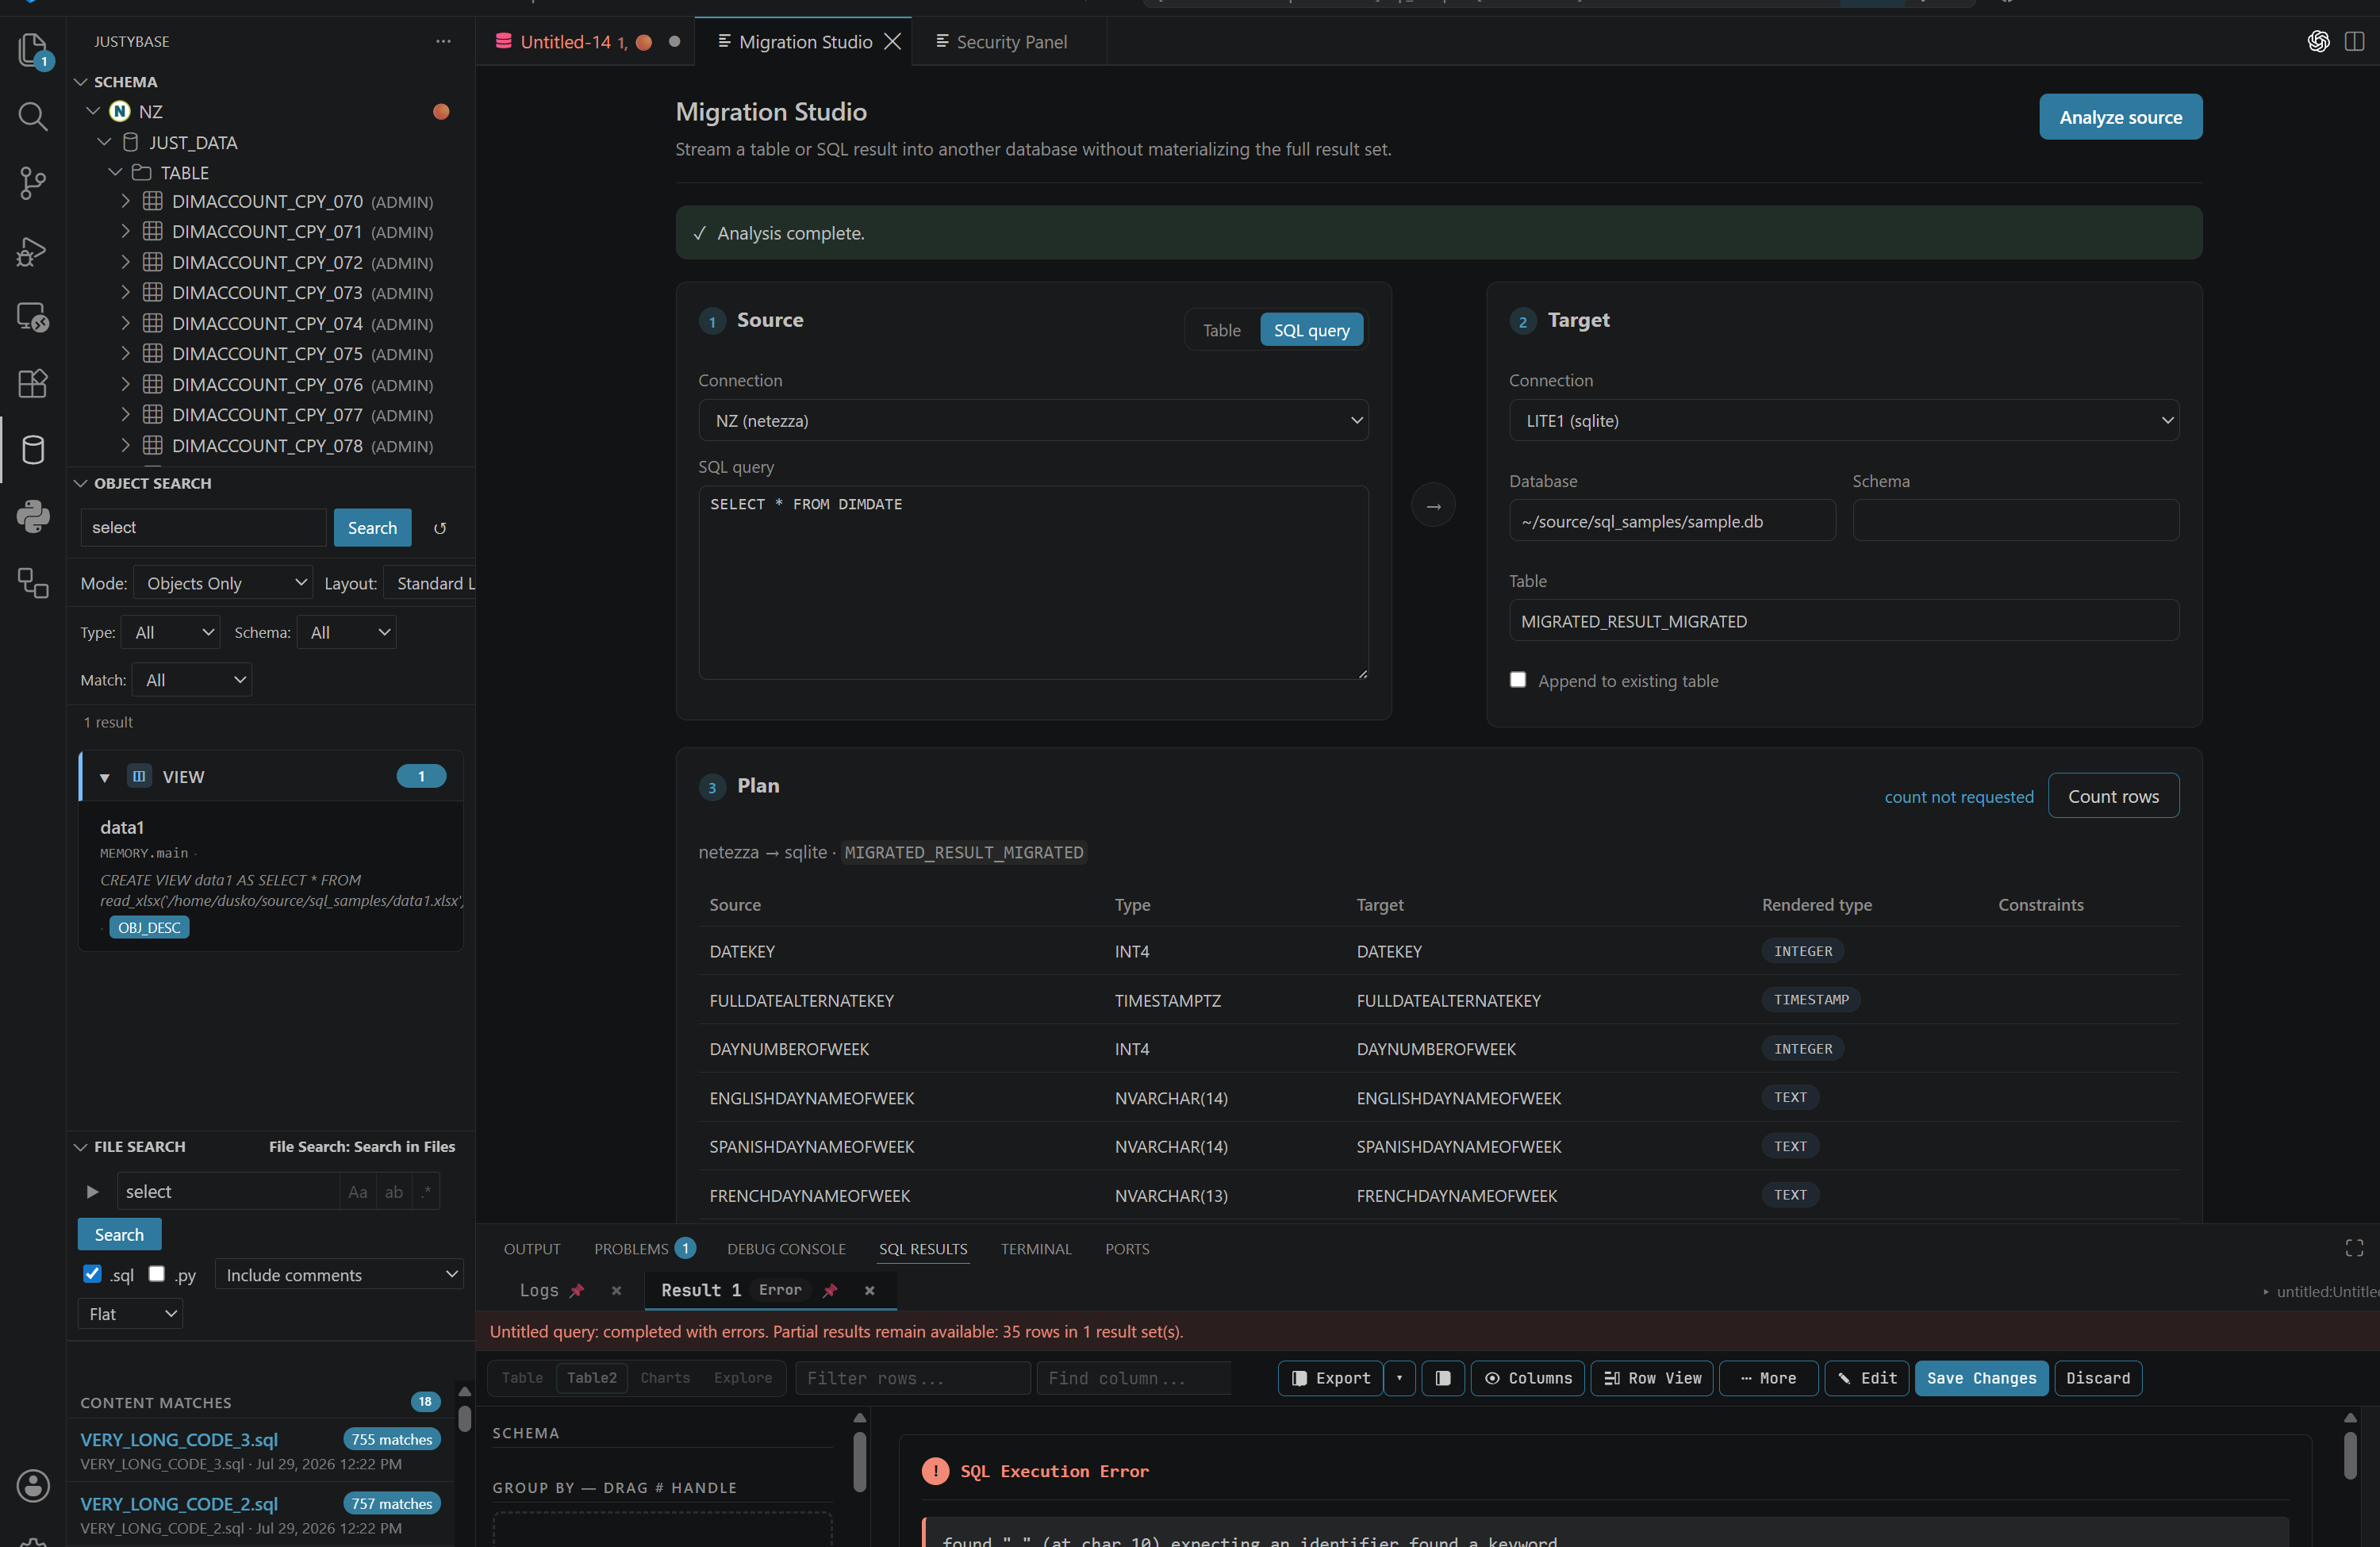The width and height of the screenshot is (2380, 1547).
Task: Pin the Result 1 tab
Action: 829,1290
